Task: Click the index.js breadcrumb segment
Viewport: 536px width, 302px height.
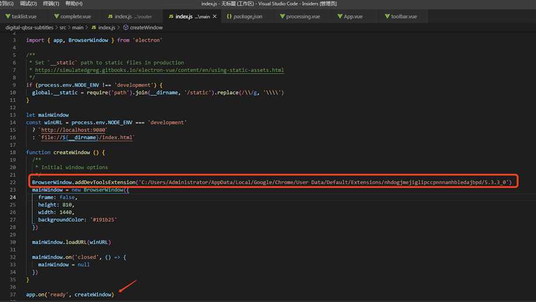Action: coord(106,27)
